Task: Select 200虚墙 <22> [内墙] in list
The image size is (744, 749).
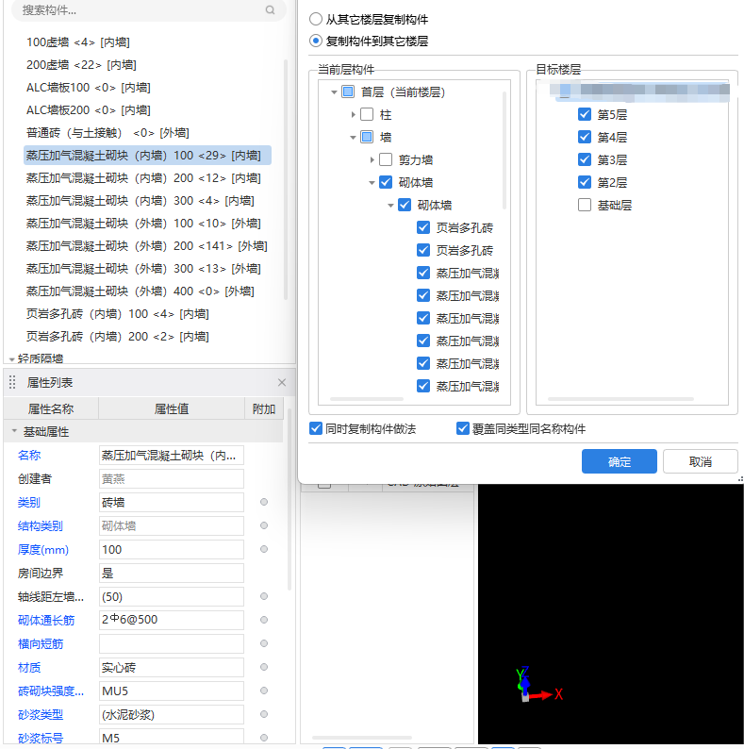Action: pos(81,64)
